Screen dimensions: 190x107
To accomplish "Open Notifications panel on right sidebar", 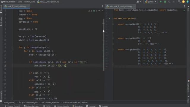I will click(x=189, y=86).
